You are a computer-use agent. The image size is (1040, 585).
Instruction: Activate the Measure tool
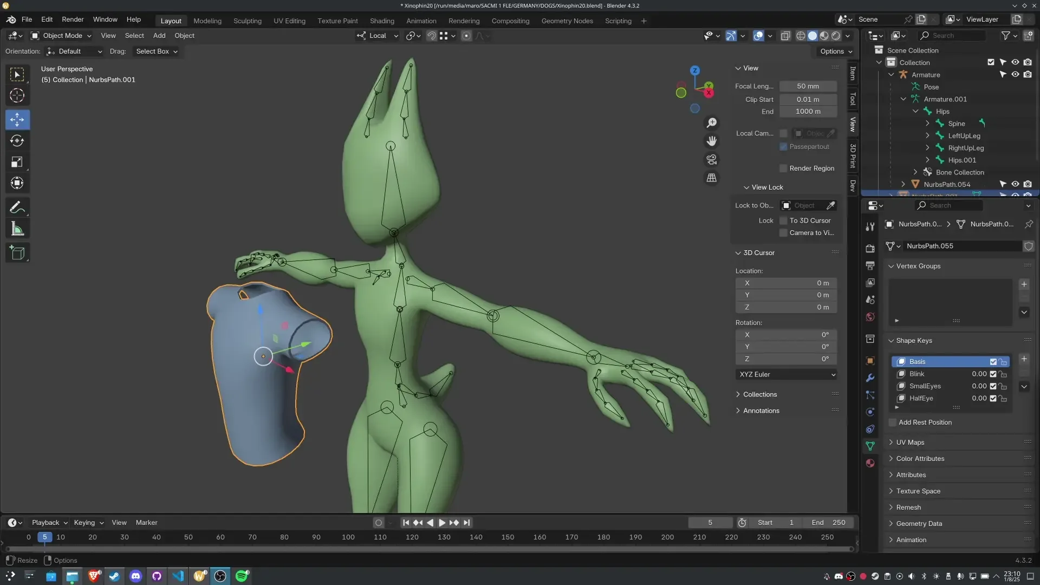click(x=17, y=229)
